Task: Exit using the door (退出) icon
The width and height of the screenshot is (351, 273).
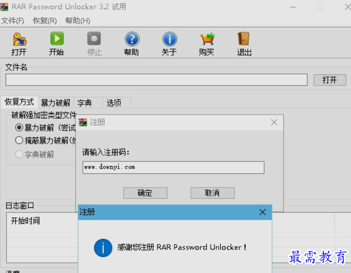Action: pyautogui.click(x=244, y=39)
